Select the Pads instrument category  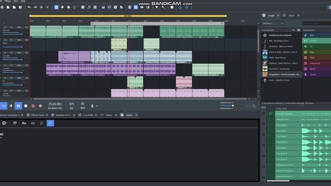pyautogui.click(x=317, y=57)
